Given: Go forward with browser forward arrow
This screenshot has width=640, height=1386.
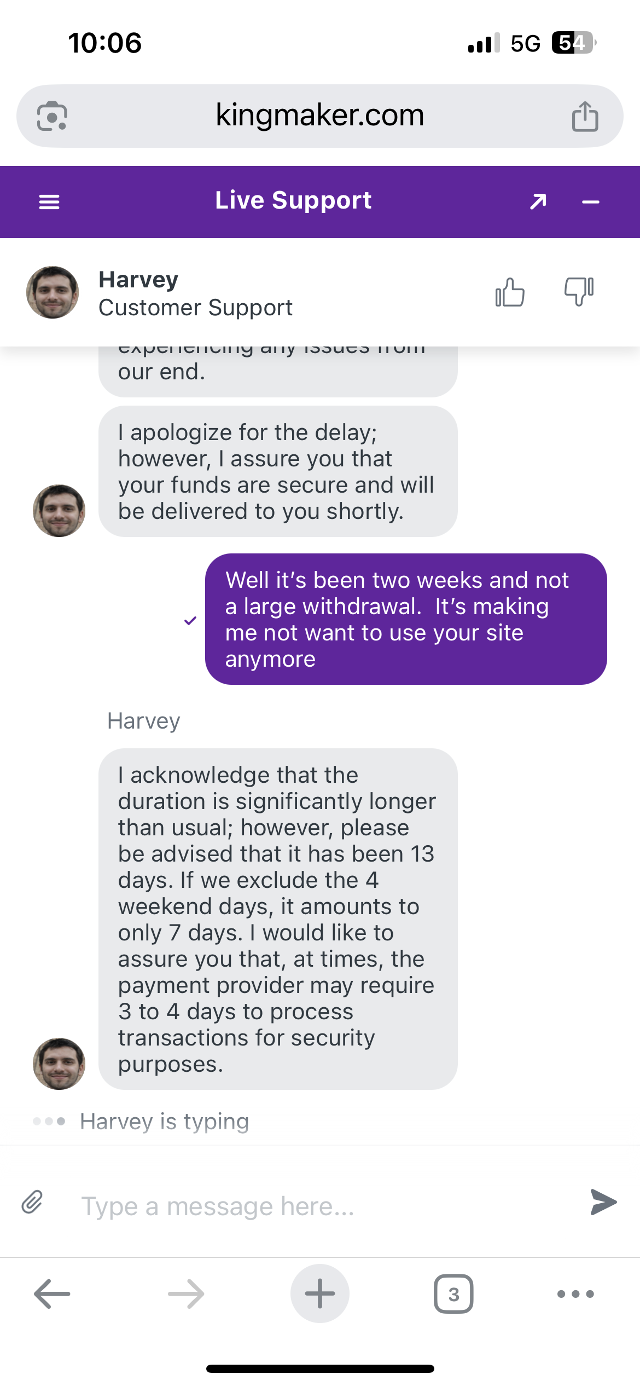Looking at the screenshot, I should tap(186, 1294).
